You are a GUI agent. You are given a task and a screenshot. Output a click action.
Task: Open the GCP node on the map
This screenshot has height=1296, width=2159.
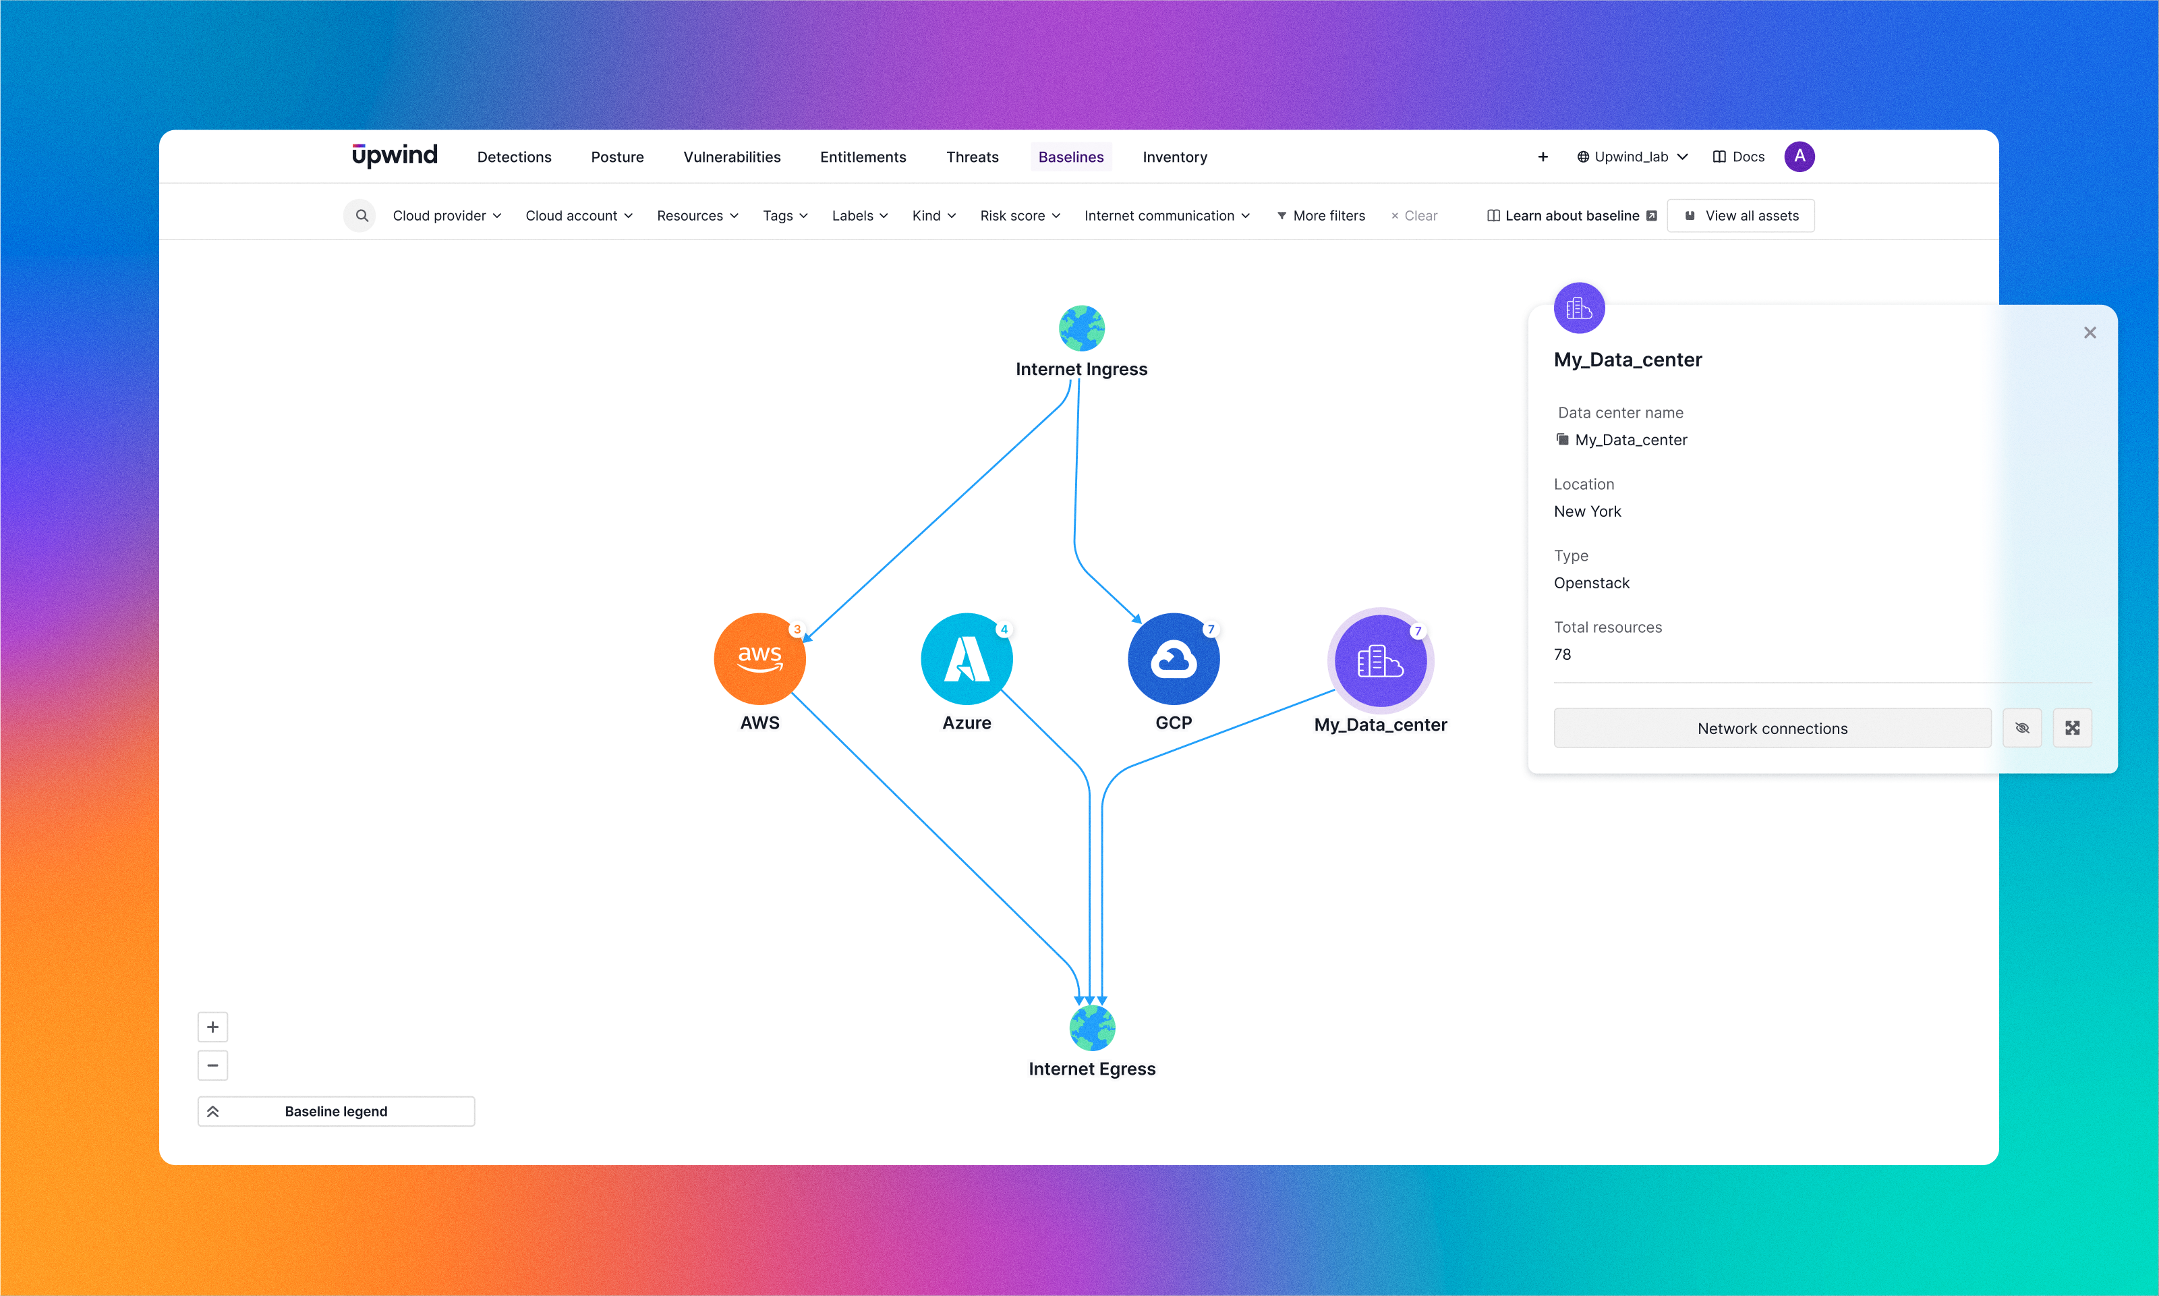[1174, 658]
